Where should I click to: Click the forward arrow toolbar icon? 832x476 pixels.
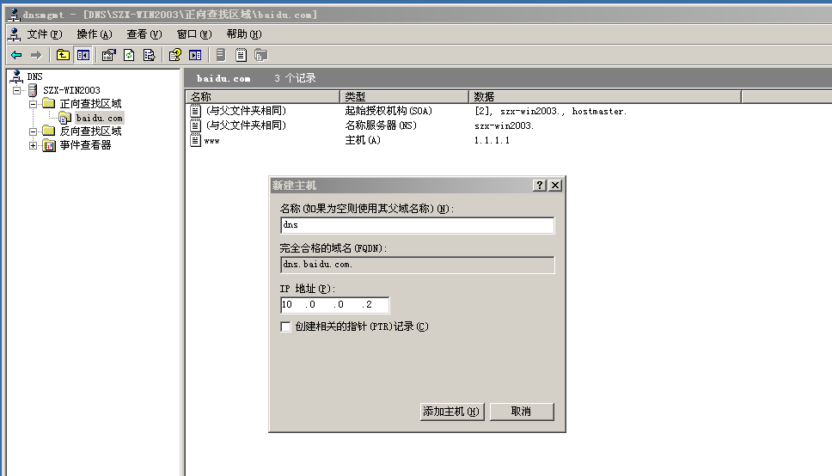36,55
